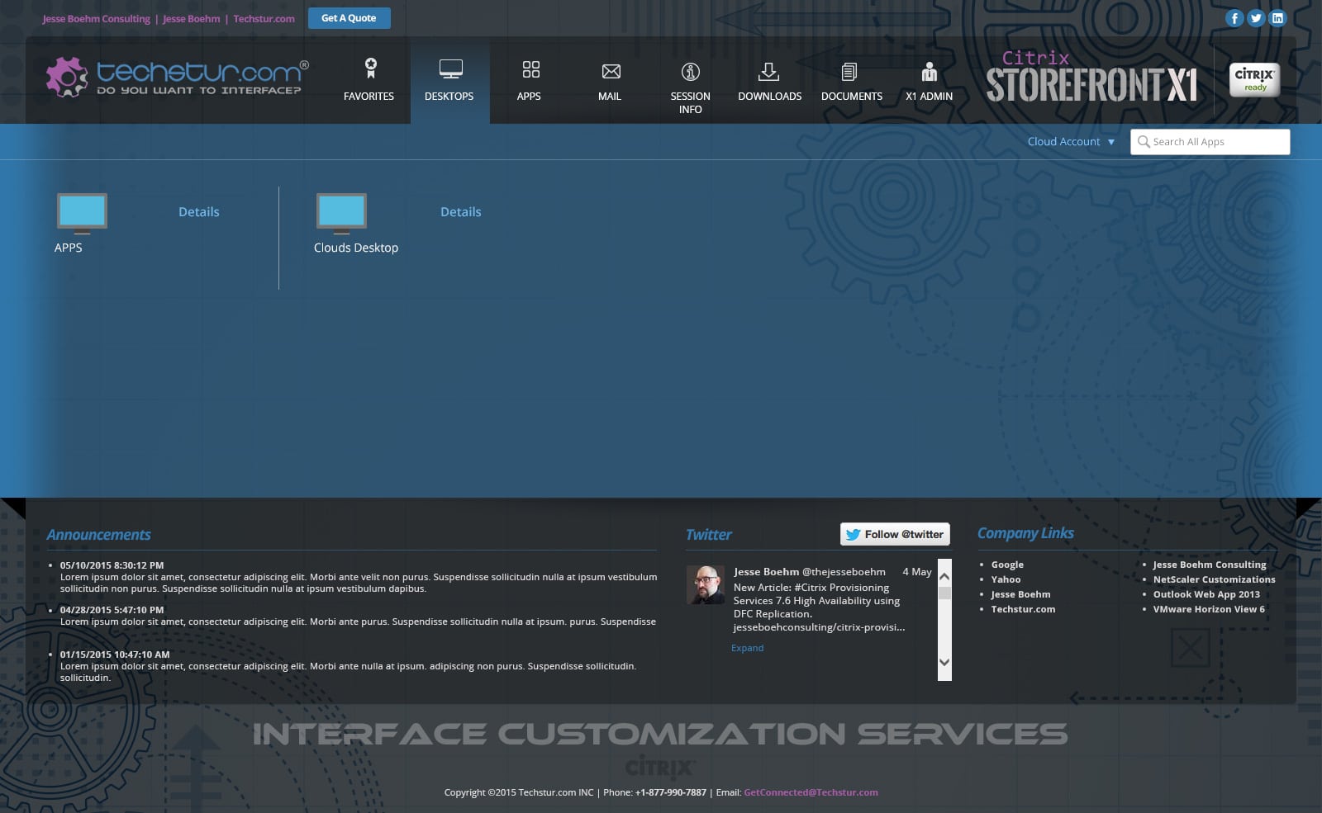Launch the Clouds Desktop monitor icon
The height and width of the screenshot is (813, 1322).
pyautogui.click(x=341, y=214)
